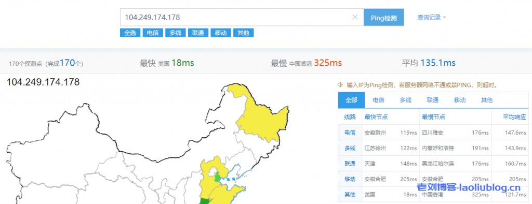Click the 143.9ms average response value
This screenshot has width=532, height=204.
pyautogui.click(x=515, y=148)
